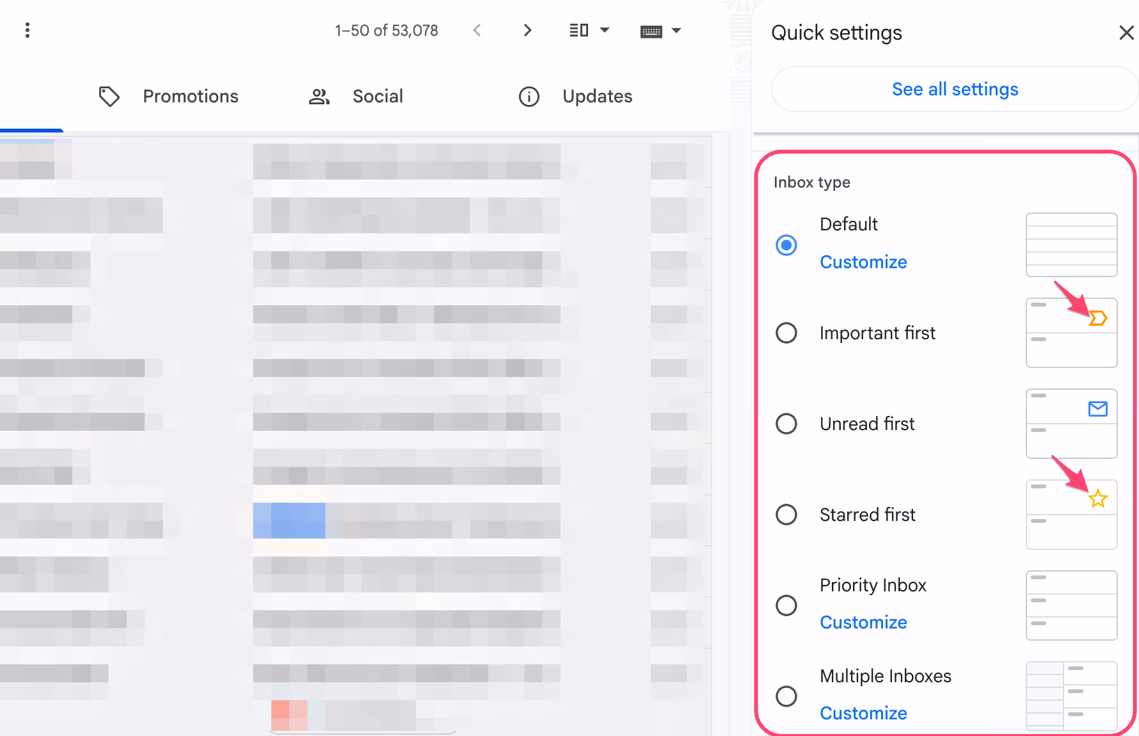Select the Starred first inbox type
This screenshot has height=736, width=1139.
click(786, 515)
